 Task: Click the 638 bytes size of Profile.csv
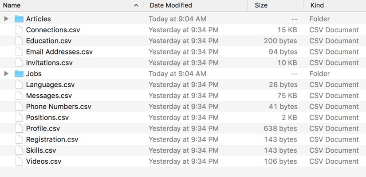[x=280, y=128]
